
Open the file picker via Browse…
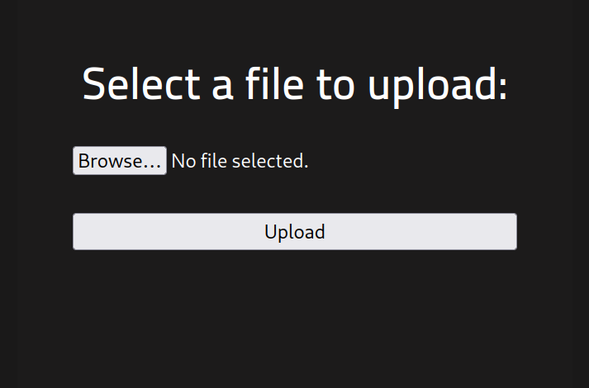coord(120,161)
